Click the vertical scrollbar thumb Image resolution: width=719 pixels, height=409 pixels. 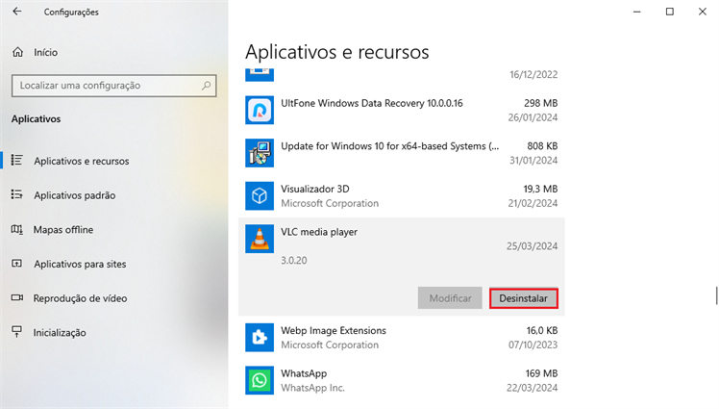coord(716,295)
